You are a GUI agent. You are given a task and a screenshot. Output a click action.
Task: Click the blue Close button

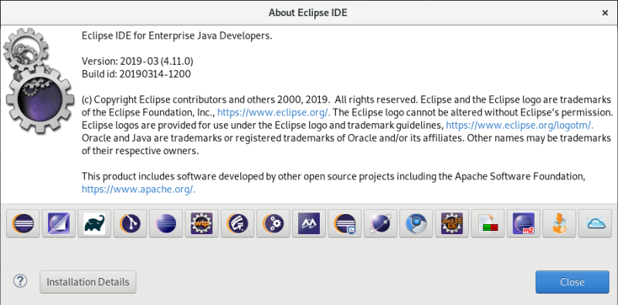click(572, 282)
